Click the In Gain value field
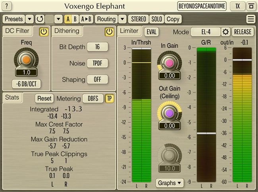Screen dimensions: 258x192 click(x=169, y=76)
